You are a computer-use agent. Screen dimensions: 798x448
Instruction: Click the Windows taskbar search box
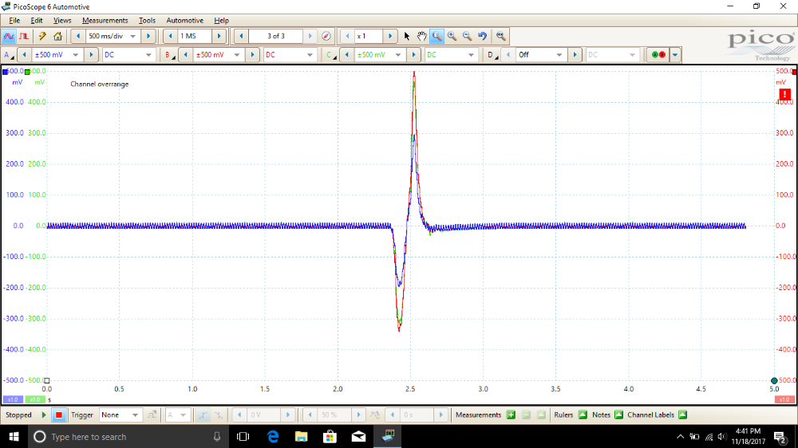pyautogui.click(x=120, y=437)
